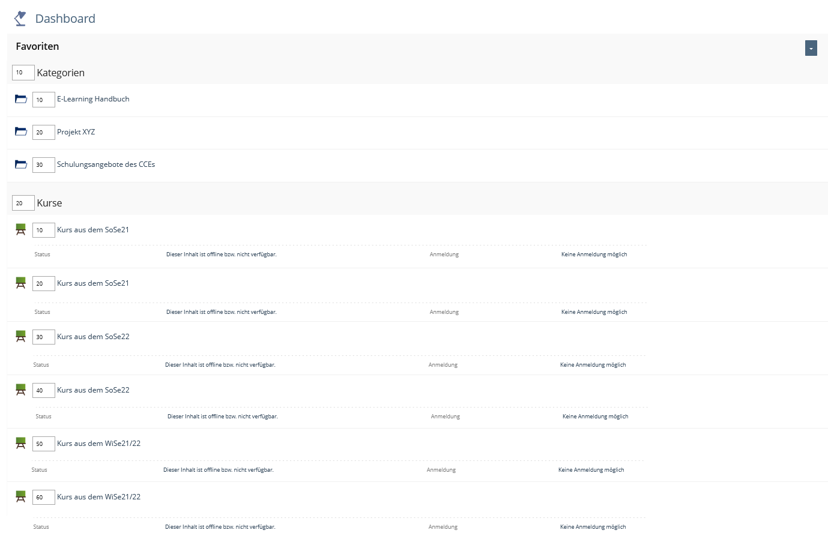Click course icon of first SoSe21 course
The image size is (828, 554).
21,229
